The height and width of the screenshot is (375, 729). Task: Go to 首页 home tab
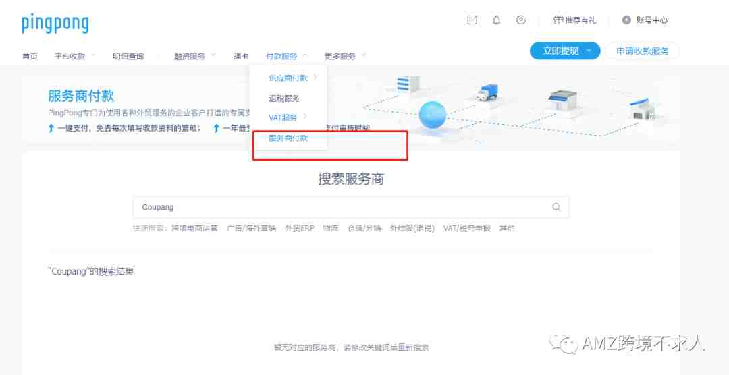30,56
